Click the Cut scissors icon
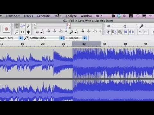The width and height of the screenshot is (154, 115). (108, 32)
